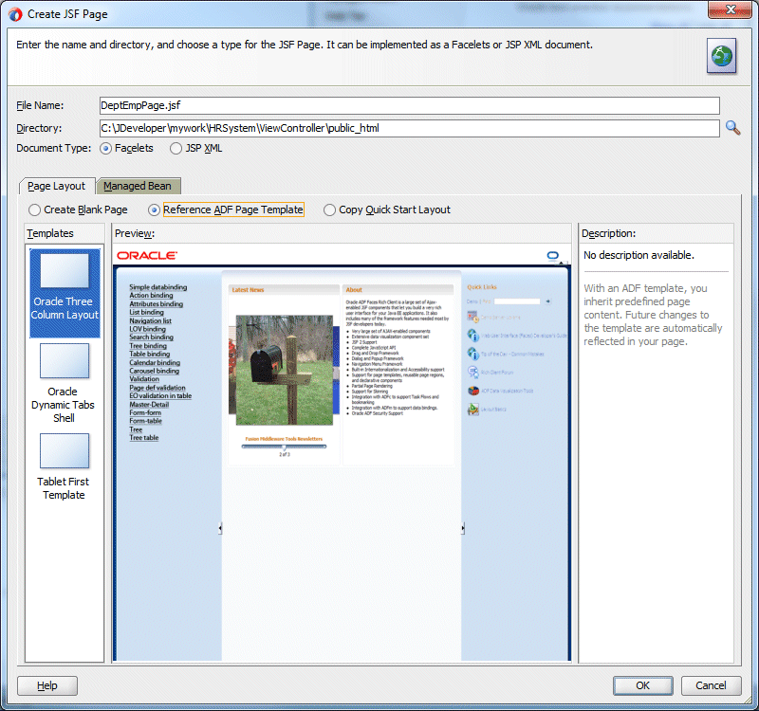Select the Oracle Dynamic Tabs Shell template
Screen dimensions: 759x711
(64, 384)
